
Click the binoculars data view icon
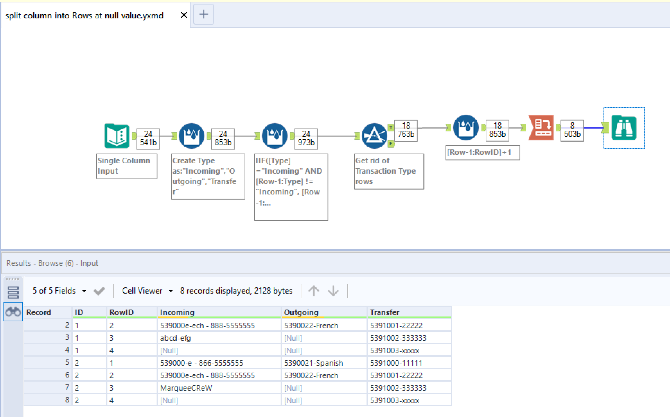pyautogui.click(x=13, y=312)
